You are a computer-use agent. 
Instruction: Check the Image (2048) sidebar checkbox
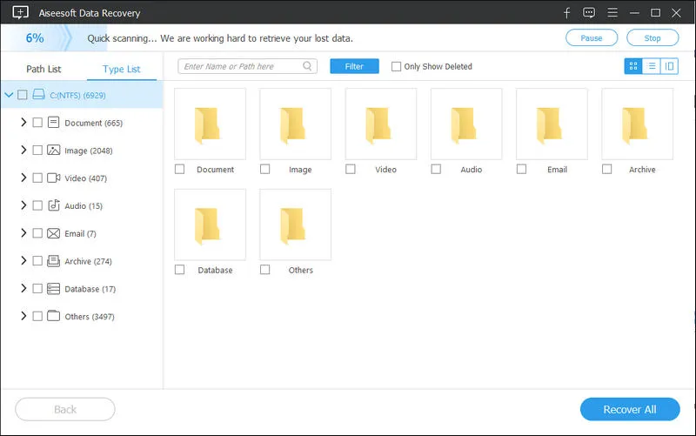coord(37,150)
